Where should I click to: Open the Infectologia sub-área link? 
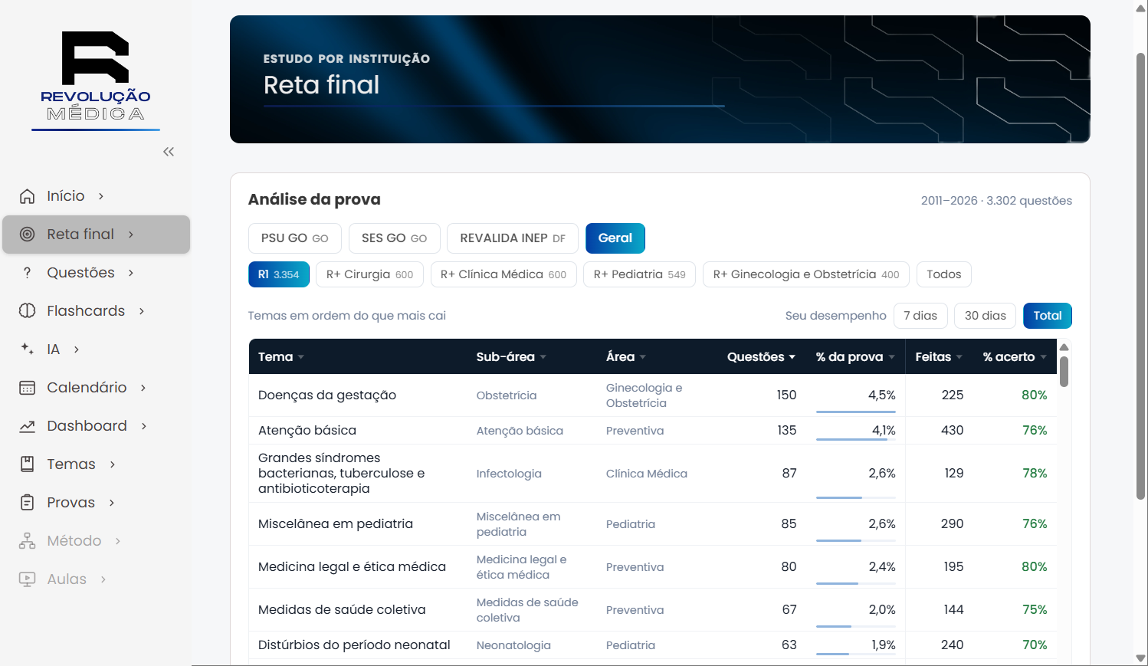509,474
